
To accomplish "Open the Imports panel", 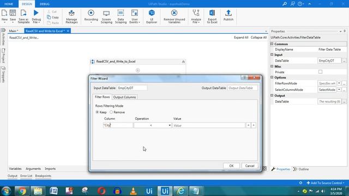I will pyautogui.click(x=50, y=169).
